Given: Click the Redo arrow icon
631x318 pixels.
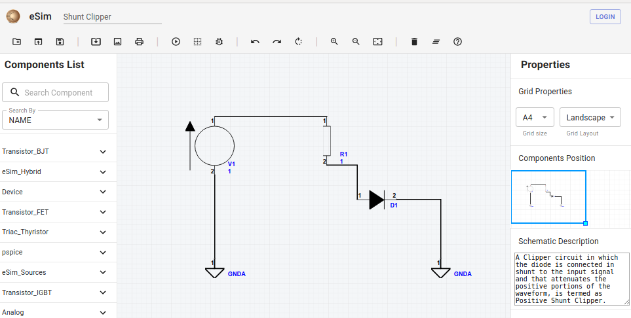Looking at the screenshot, I should point(277,41).
